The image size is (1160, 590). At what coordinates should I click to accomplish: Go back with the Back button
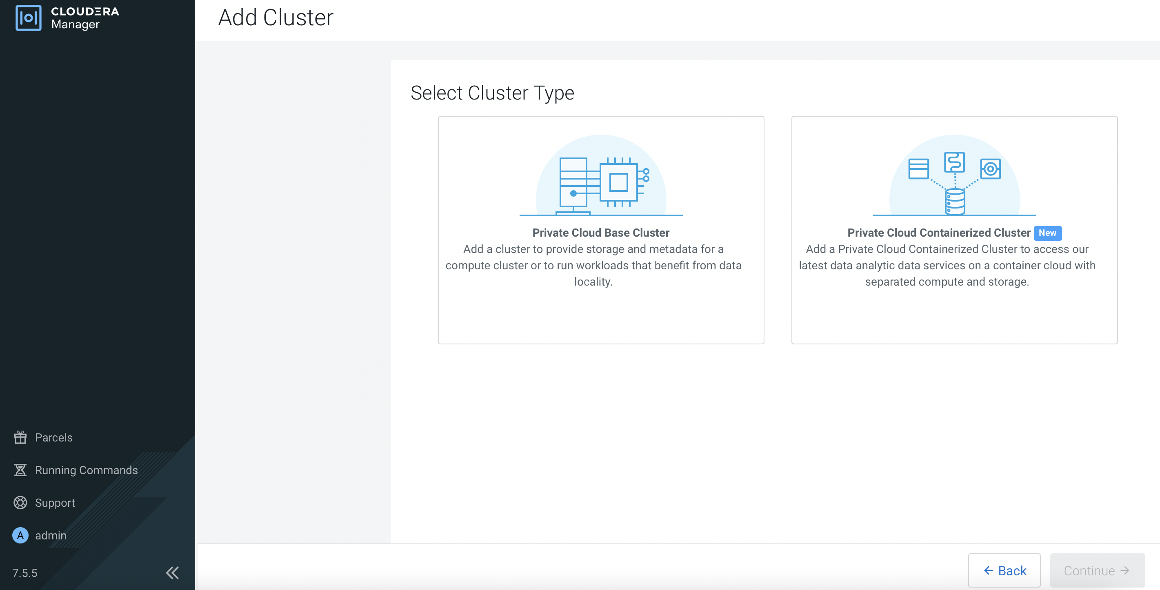(1004, 570)
